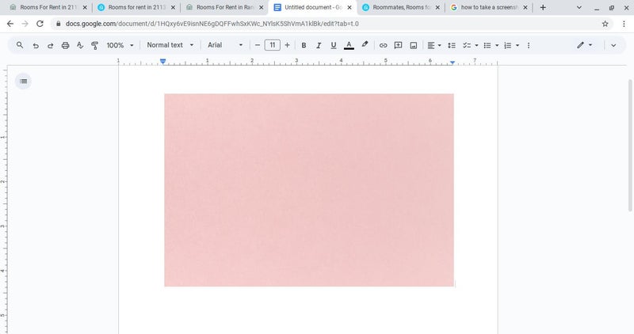Viewport: 634px width, 334px height.
Task: Open the text color picker
Action: click(349, 45)
